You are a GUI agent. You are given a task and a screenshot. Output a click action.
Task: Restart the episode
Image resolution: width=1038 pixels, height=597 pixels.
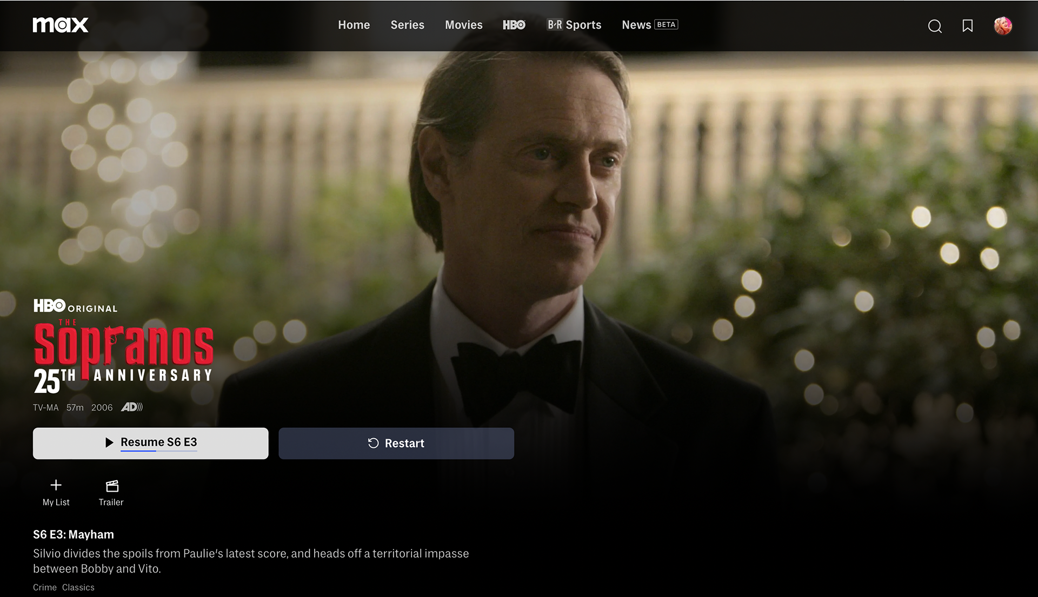tap(396, 444)
